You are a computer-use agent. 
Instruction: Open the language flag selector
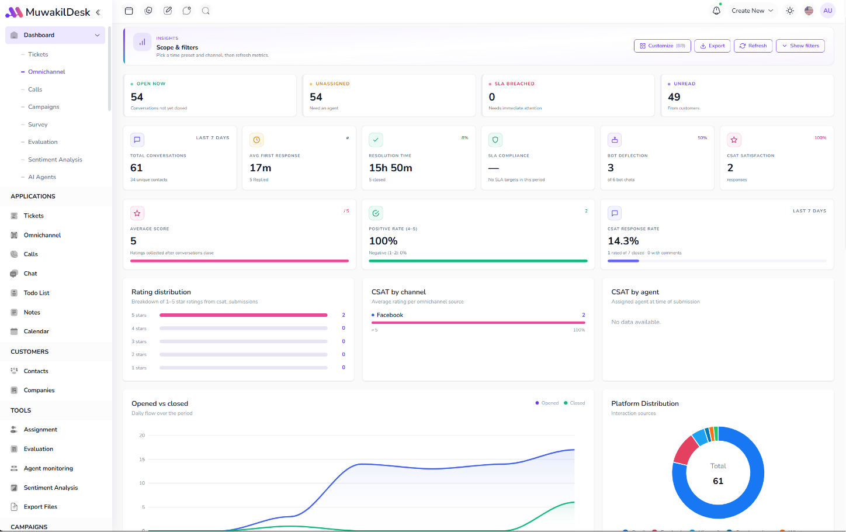point(809,11)
